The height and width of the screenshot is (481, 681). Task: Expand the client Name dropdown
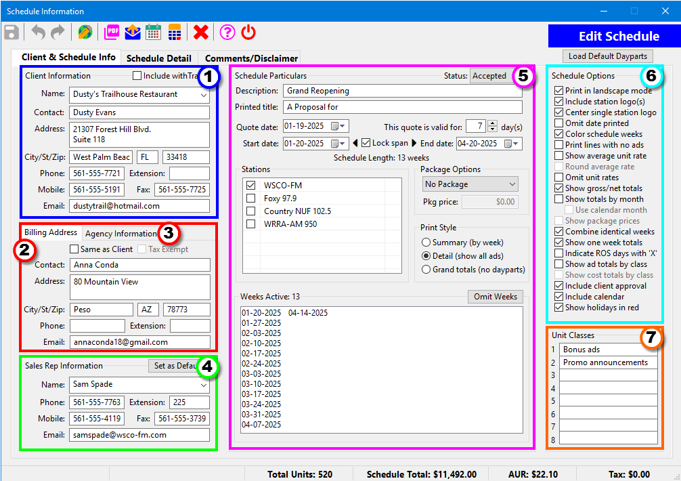click(x=204, y=95)
